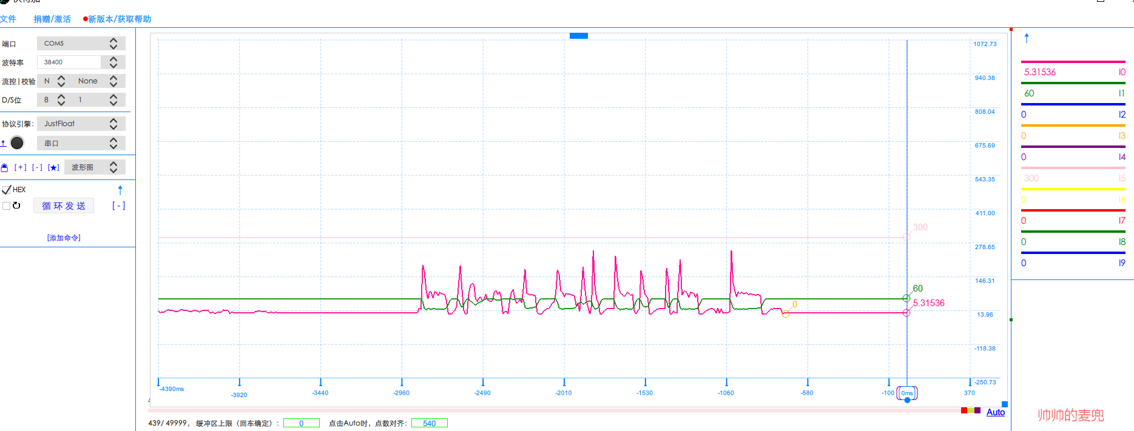Screen dimensions: 1134x431
Task: Click the I9 channel label
Action: click(x=1122, y=263)
